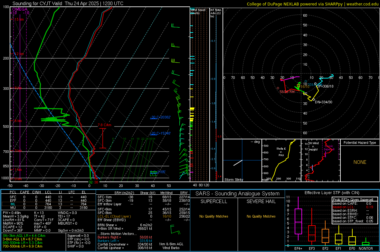
Task: Click the SFC-1km shear row label
Action: coord(105,197)
